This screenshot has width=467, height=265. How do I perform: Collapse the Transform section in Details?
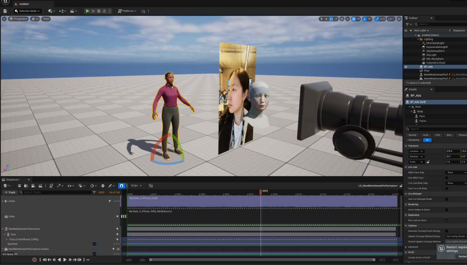coord(406,146)
